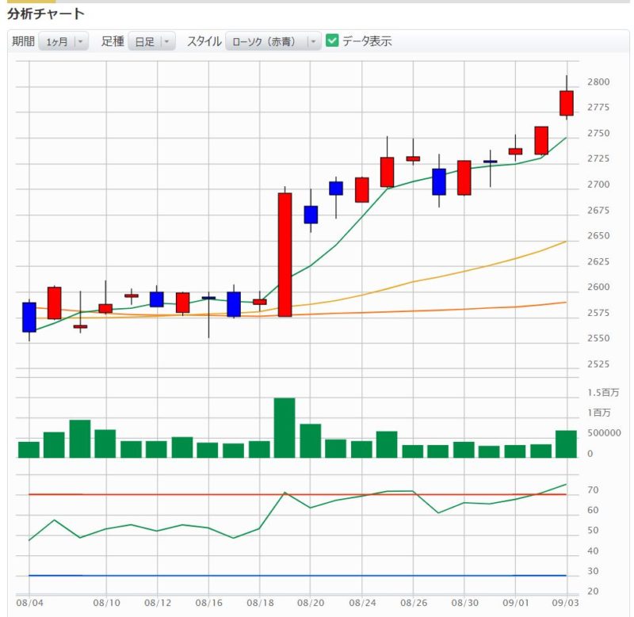Click the 期間 label
The image size is (634, 617).
pos(23,41)
